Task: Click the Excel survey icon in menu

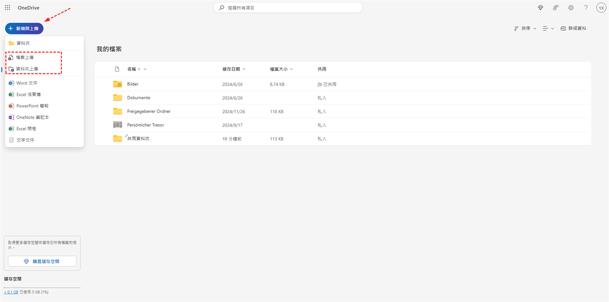Action: (11, 129)
